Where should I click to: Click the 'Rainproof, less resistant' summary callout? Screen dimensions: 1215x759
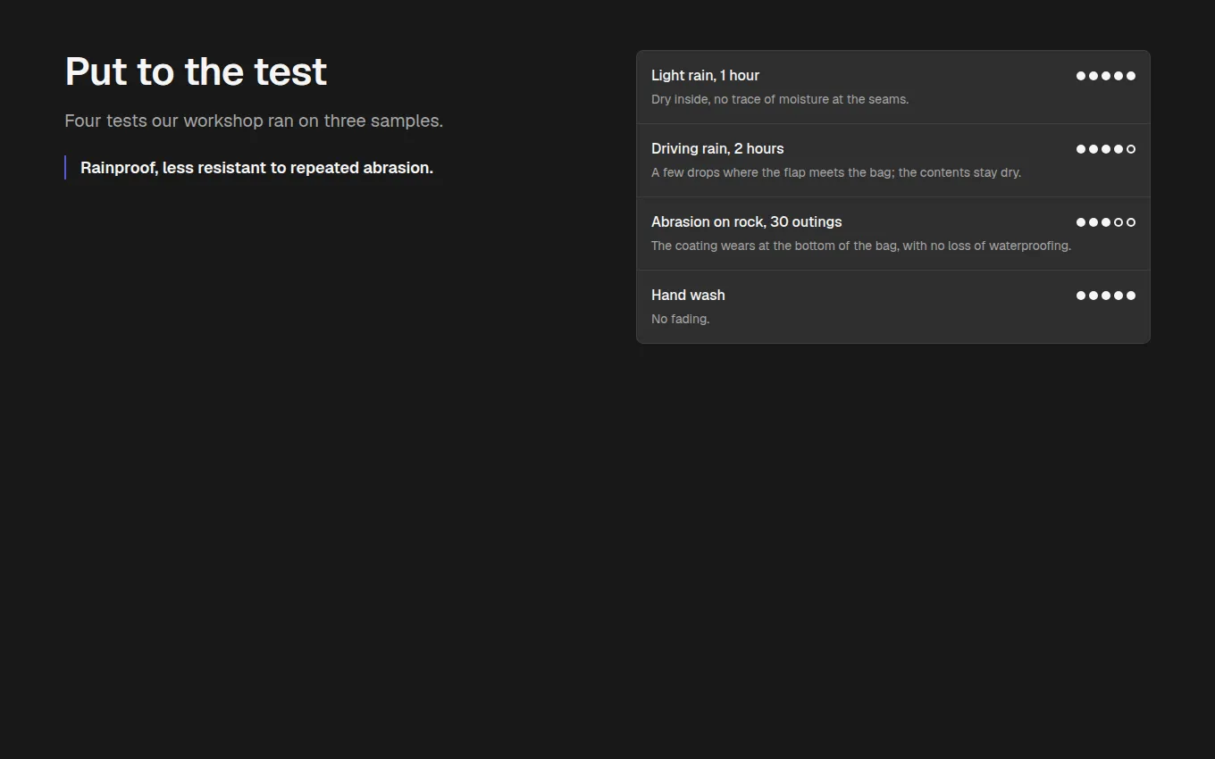coord(256,168)
